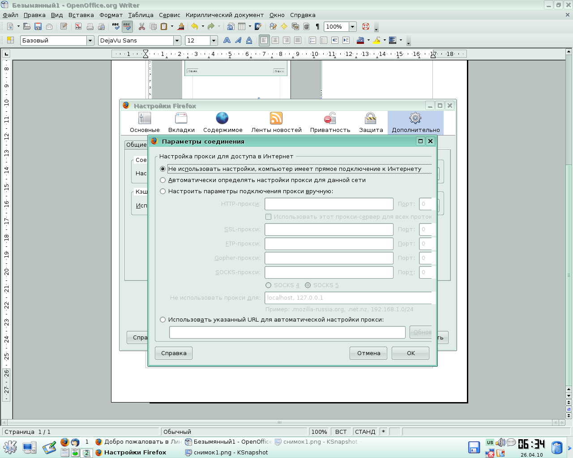Open the Формат menu
This screenshot has width=573, height=458.
(111, 15)
